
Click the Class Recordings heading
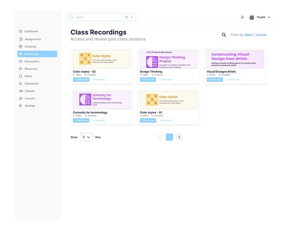point(99,32)
